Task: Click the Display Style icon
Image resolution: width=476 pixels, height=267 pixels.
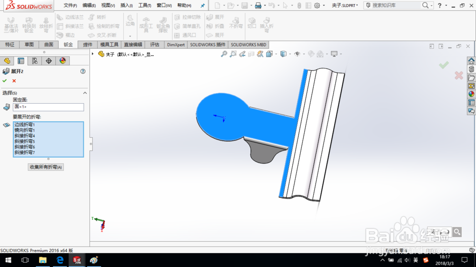Action: 283,54
